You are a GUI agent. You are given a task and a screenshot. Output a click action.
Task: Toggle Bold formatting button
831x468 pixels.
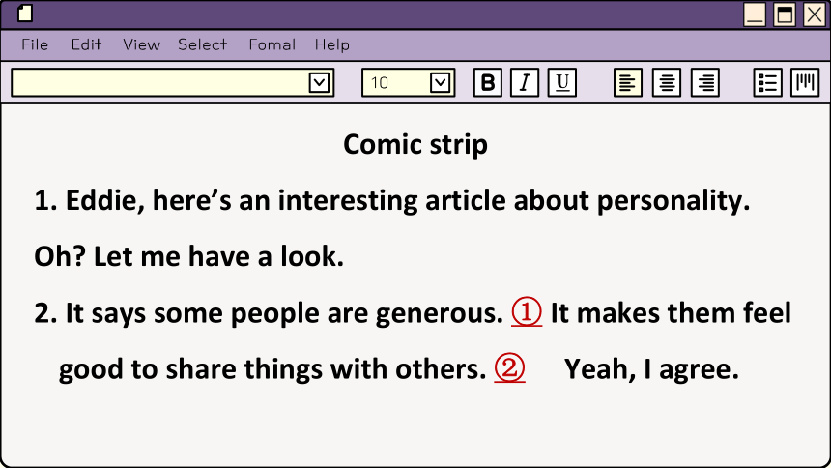(x=488, y=82)
